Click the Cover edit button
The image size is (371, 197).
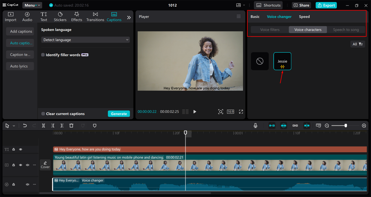45,165
